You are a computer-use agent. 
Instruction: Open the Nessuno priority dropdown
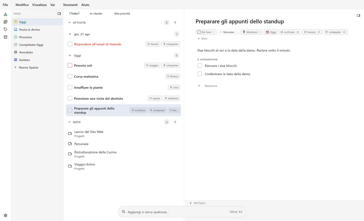point(228,32)
